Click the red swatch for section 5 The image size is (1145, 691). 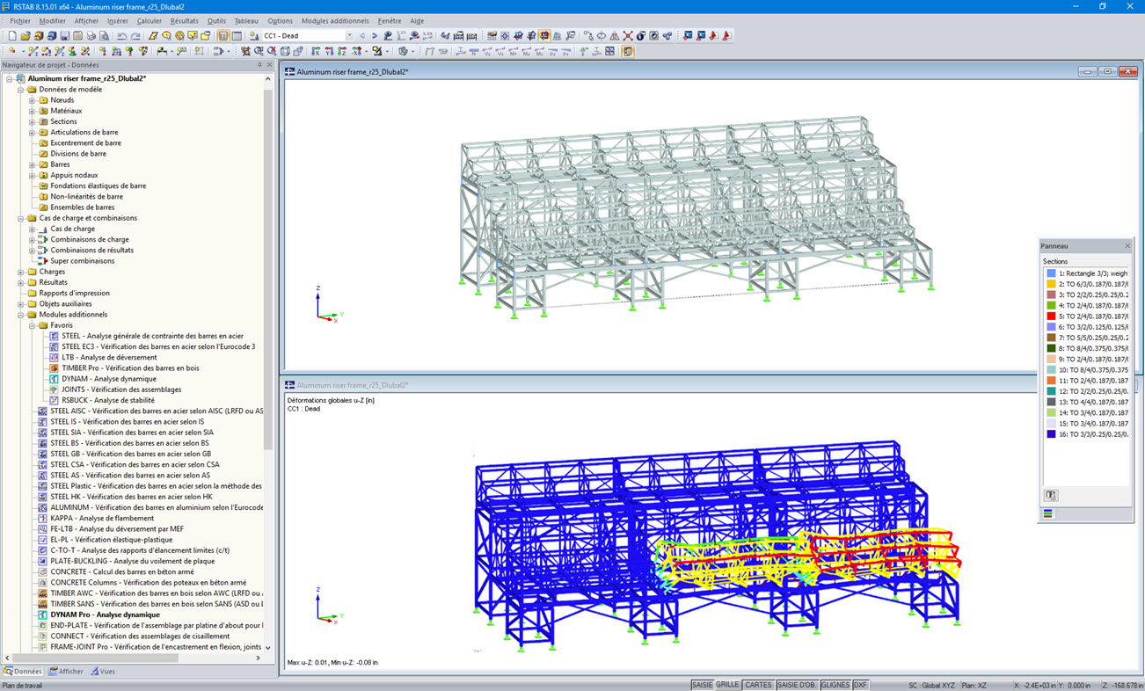[x=1051, y=316]
